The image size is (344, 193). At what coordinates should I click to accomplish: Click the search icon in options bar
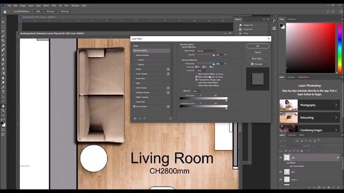click(x=328, y=11)
